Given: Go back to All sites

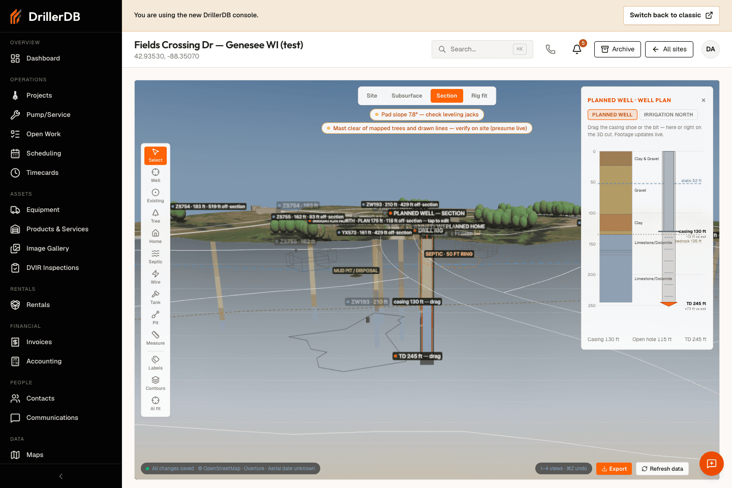Looking at the screenshot, I should (669, 49).
